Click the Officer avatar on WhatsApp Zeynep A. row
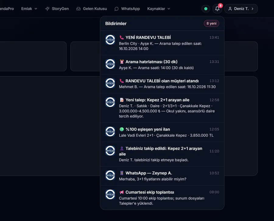The width and height of the screenshot is (274, 221). pos(110,175)
